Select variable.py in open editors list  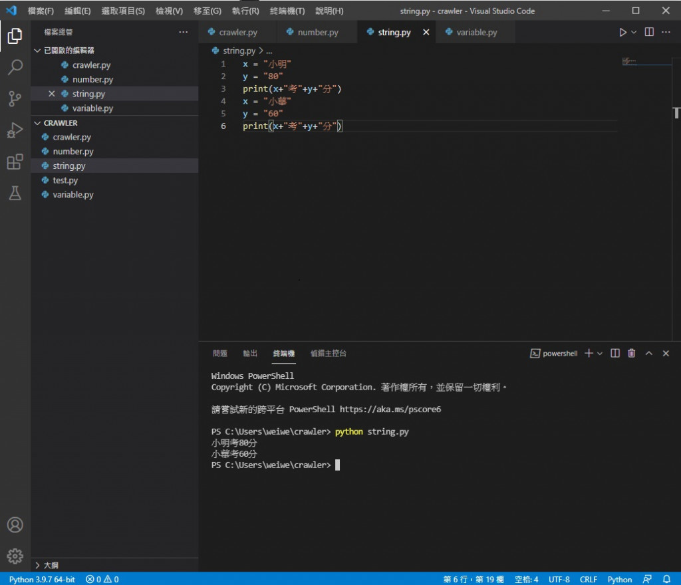click(114, 108)
